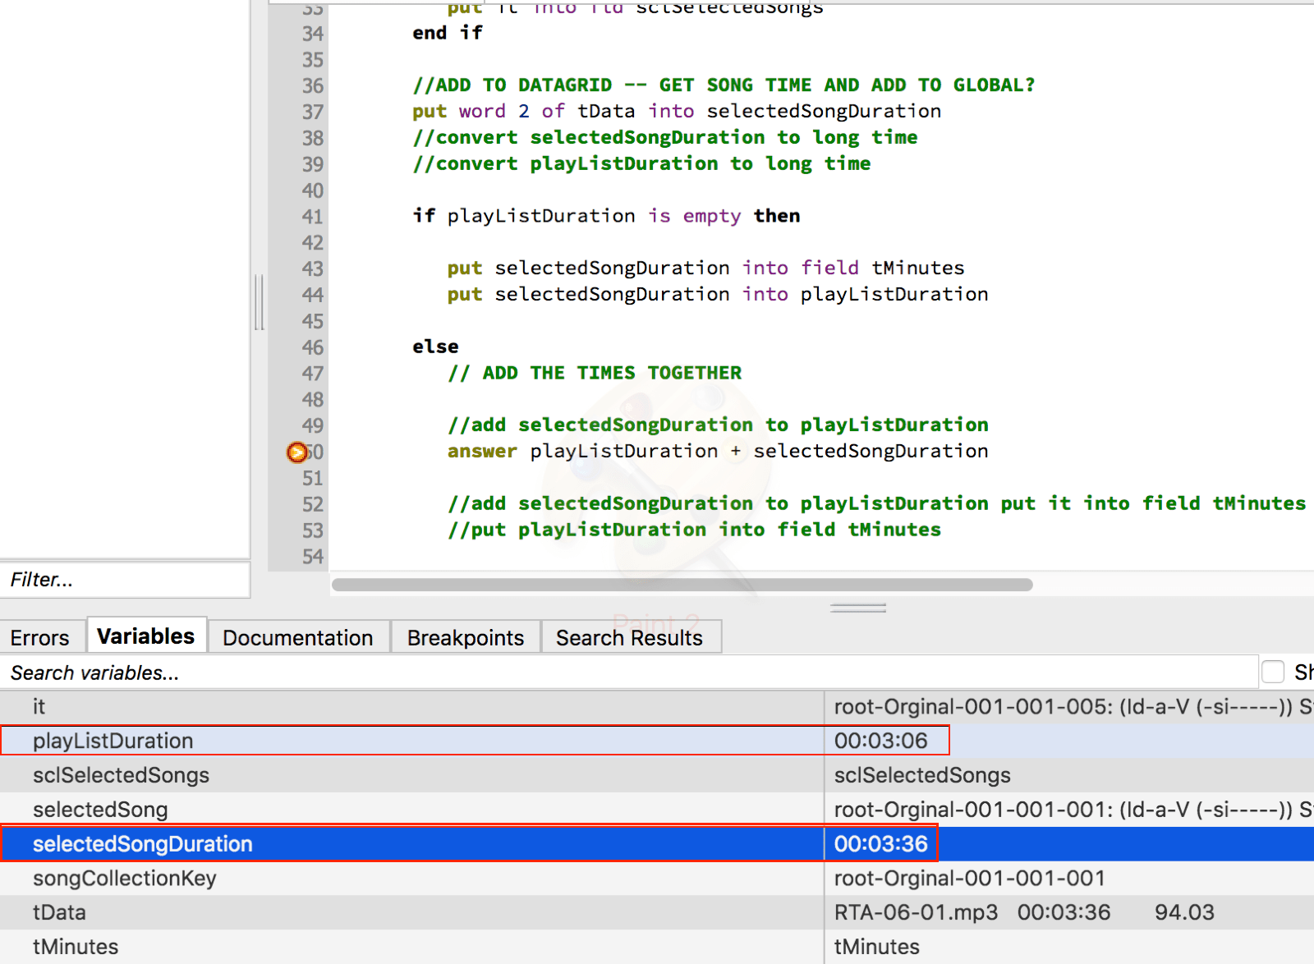Select the songCollectionKey variable row
The height and width of the screenshot is (964, 1314).
pyautogui.click(x=124, y=878)
